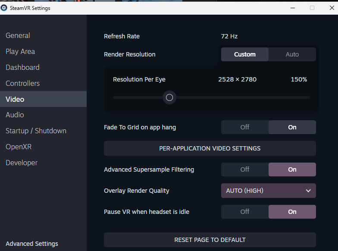
Task: Reset Page To Default button
Action: coord(210,240)
